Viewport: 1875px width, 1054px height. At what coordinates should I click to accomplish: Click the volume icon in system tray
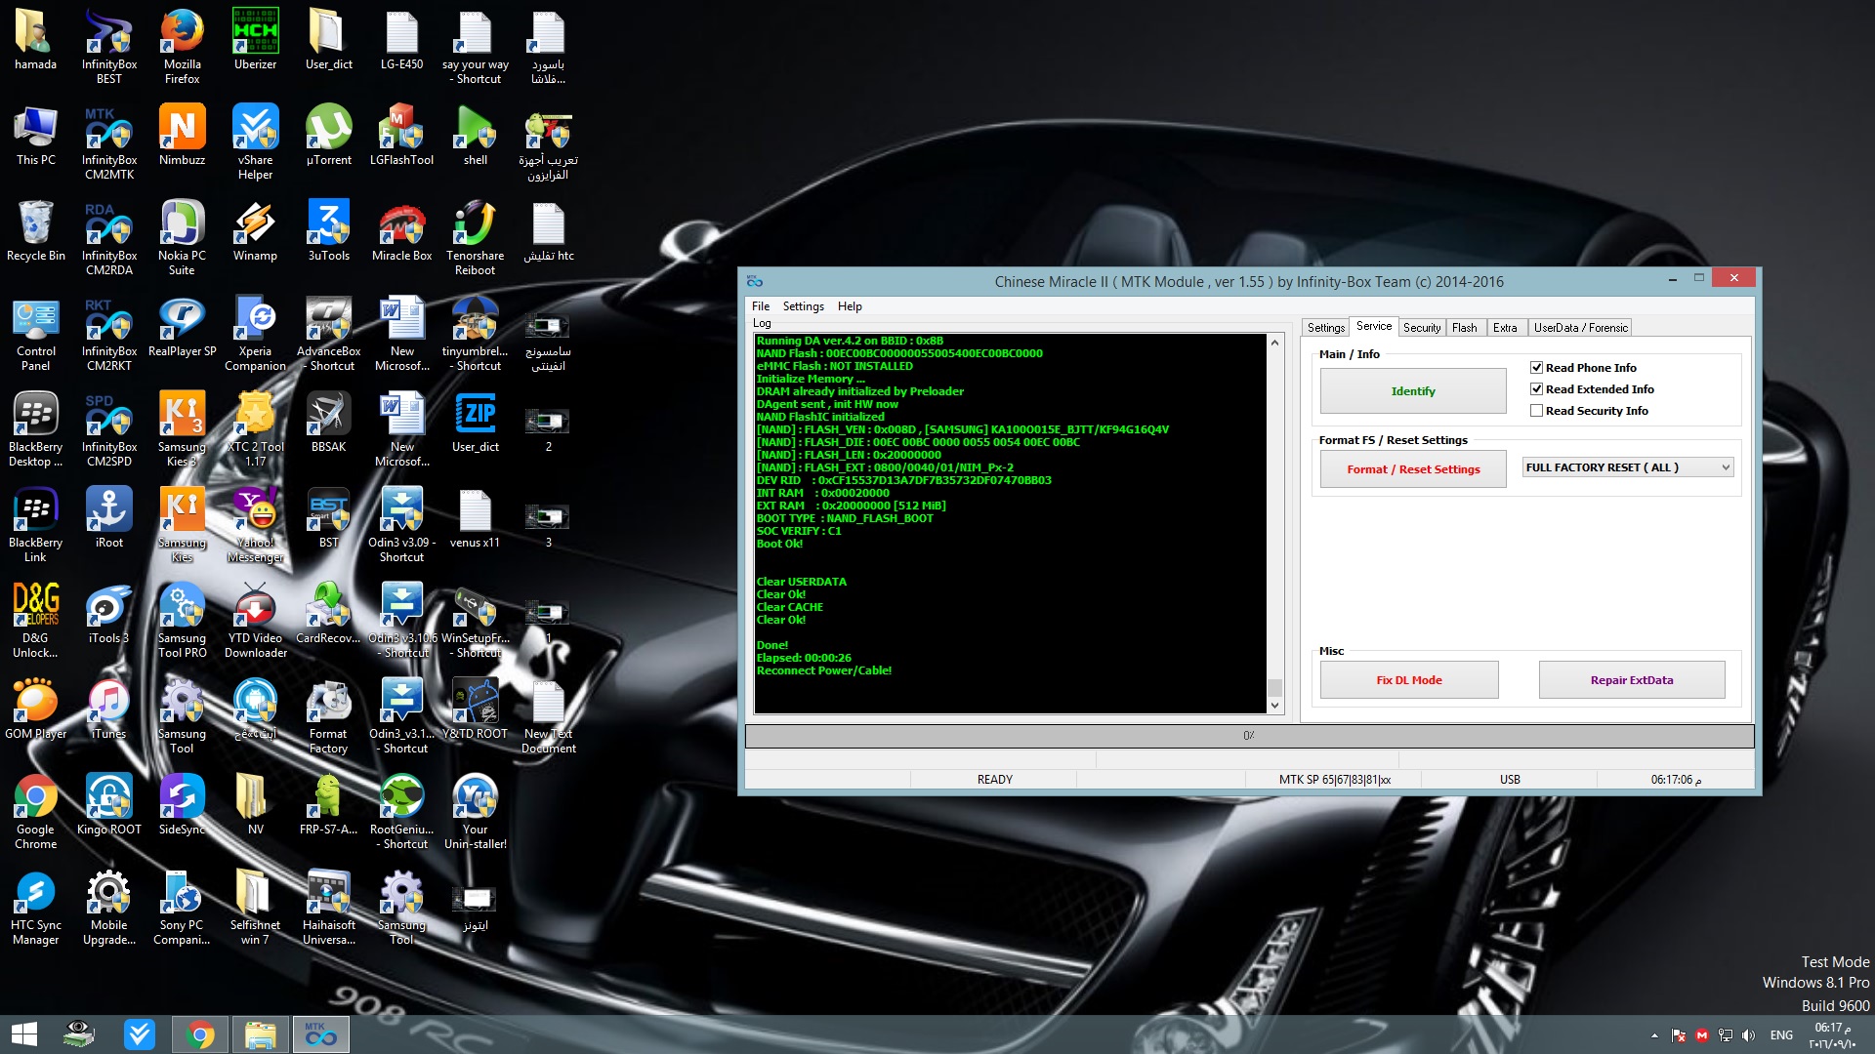pos(1748,1035)
